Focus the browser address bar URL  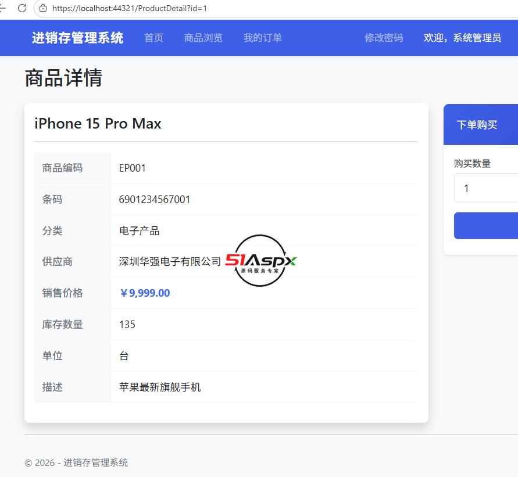click(130, 8)
